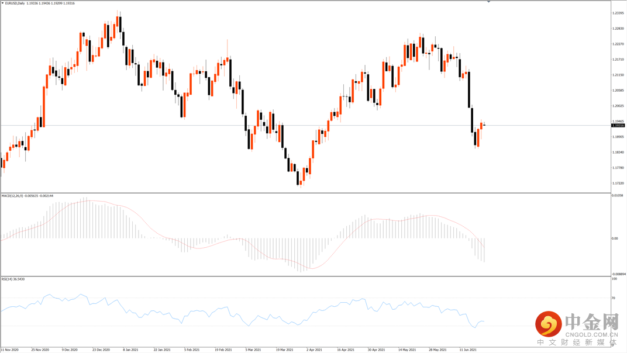Click the 1.21710 price axis label
Screen dimensions: 627x353
coord(618,60)
